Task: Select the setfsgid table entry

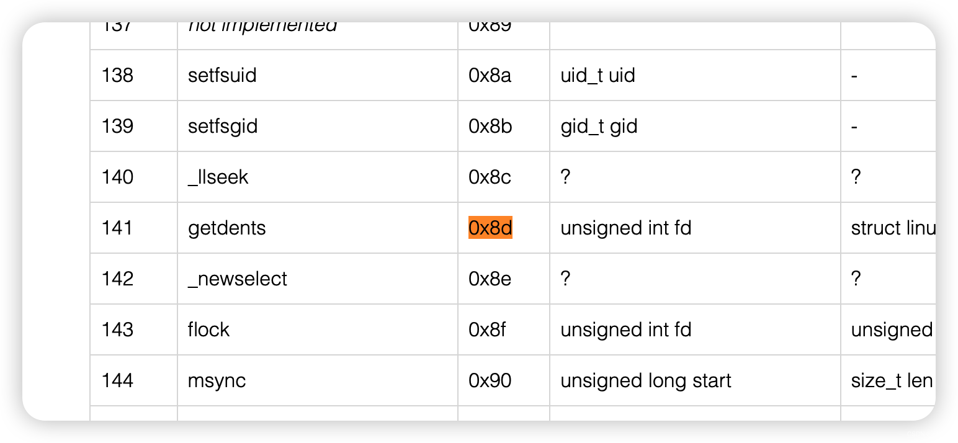Action: (223, 126)
